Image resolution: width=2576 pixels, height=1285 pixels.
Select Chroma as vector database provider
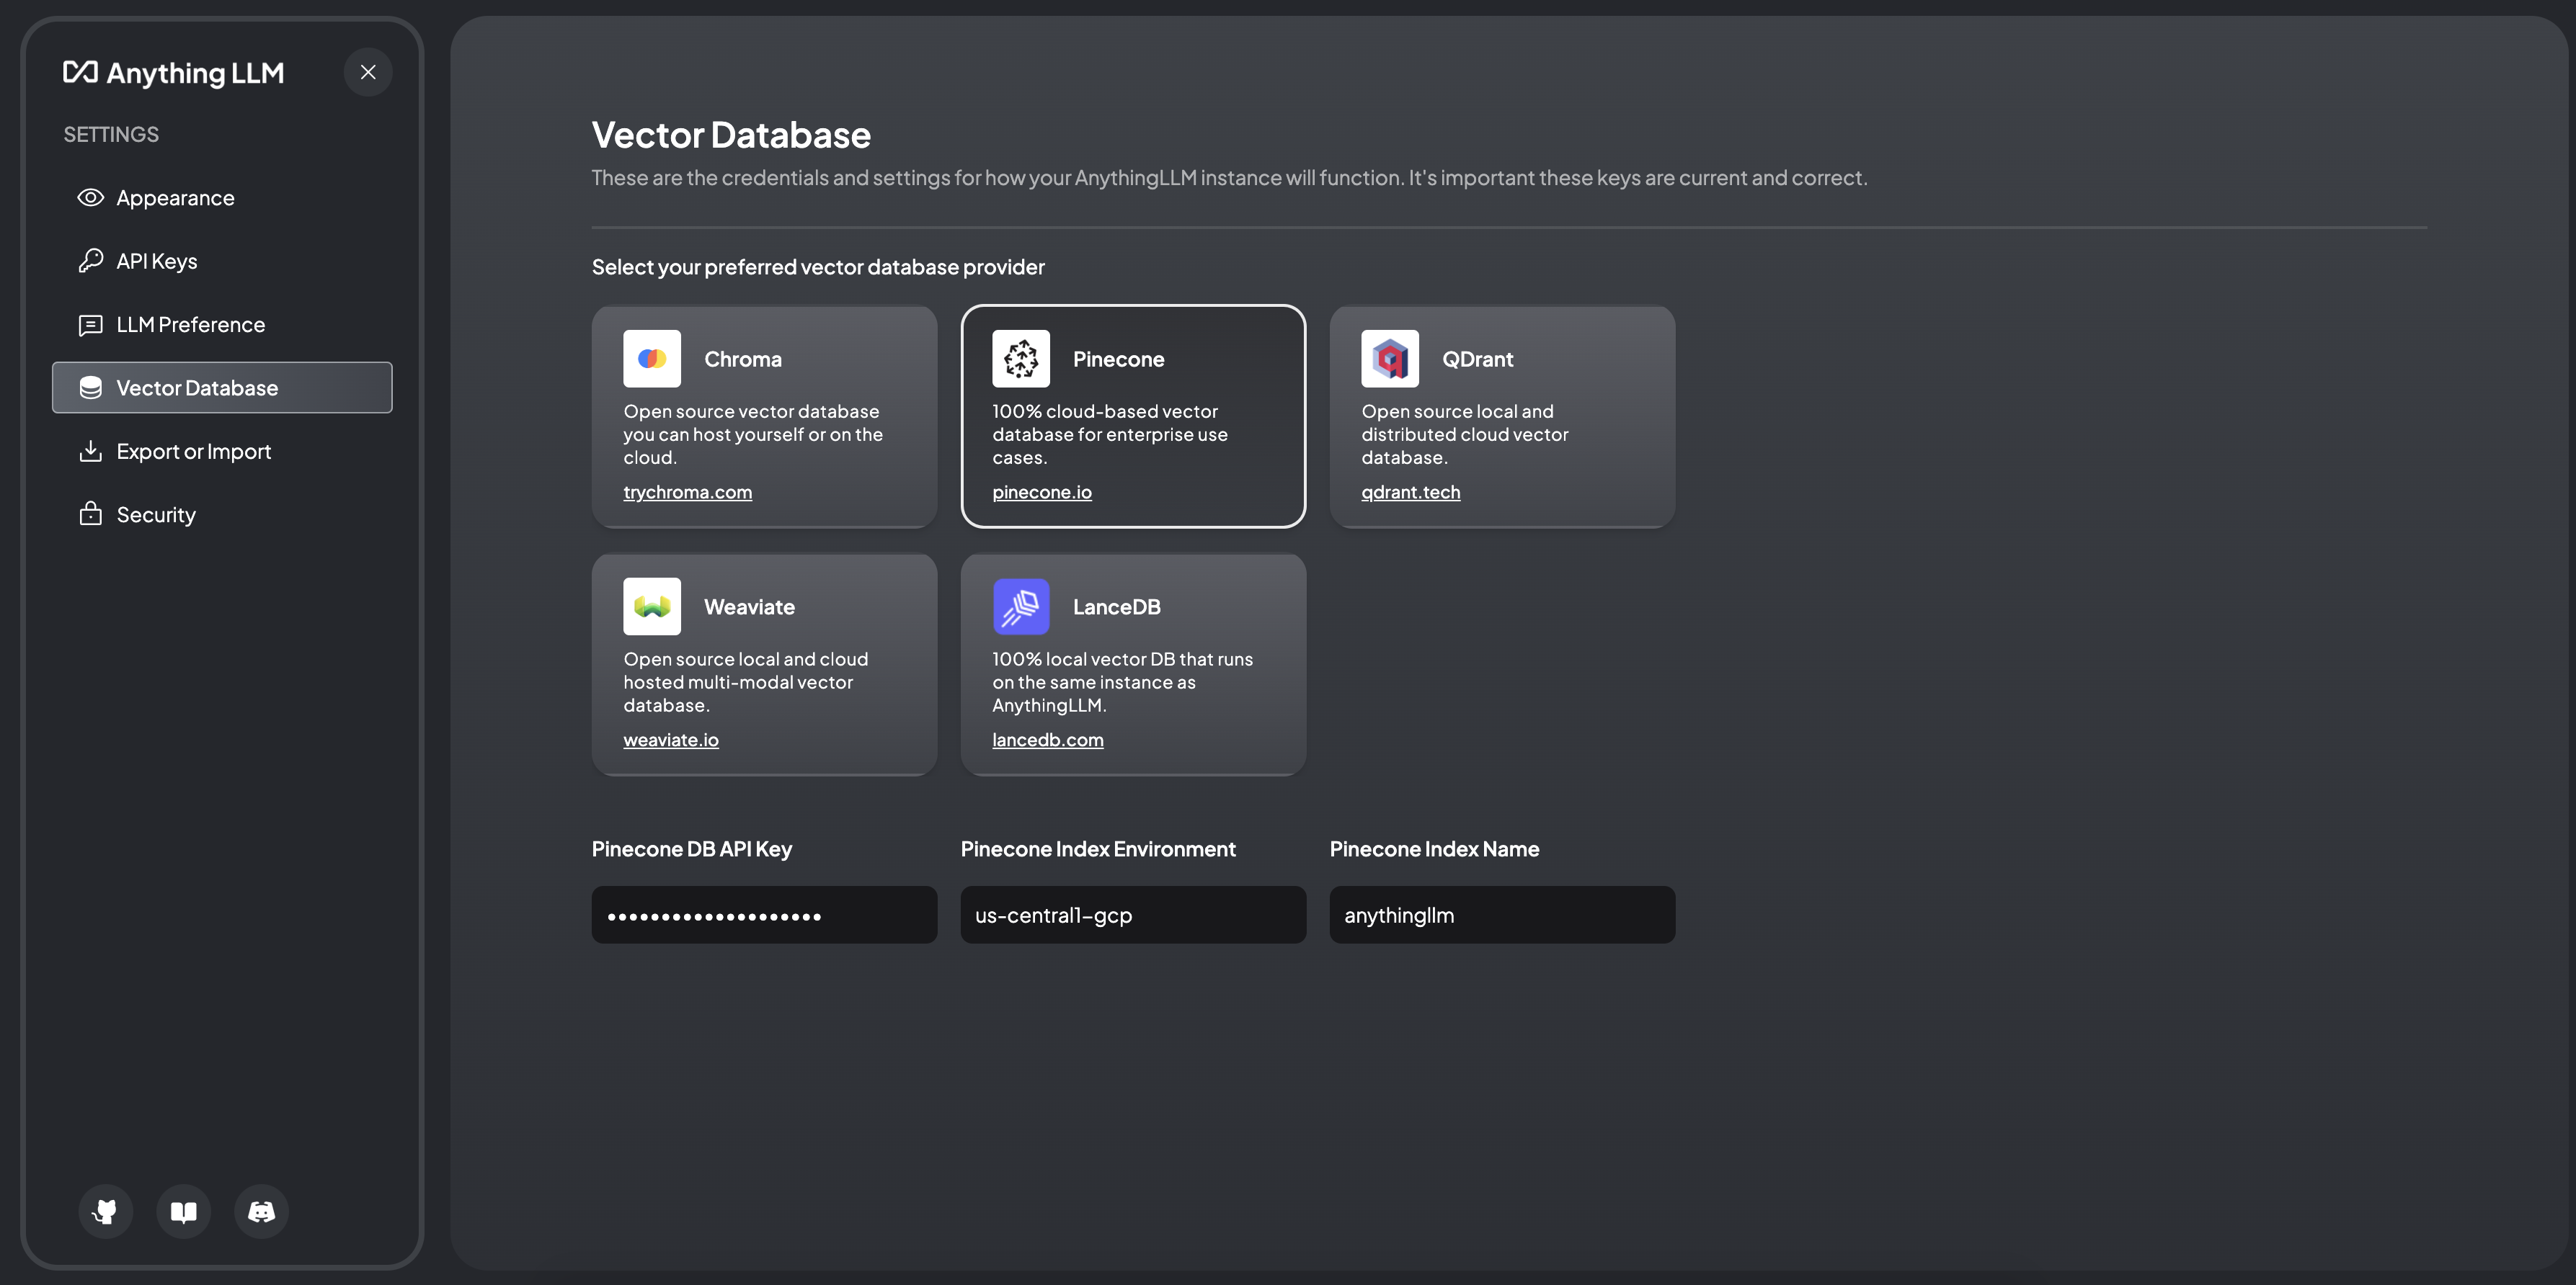(x=764, y=416)
